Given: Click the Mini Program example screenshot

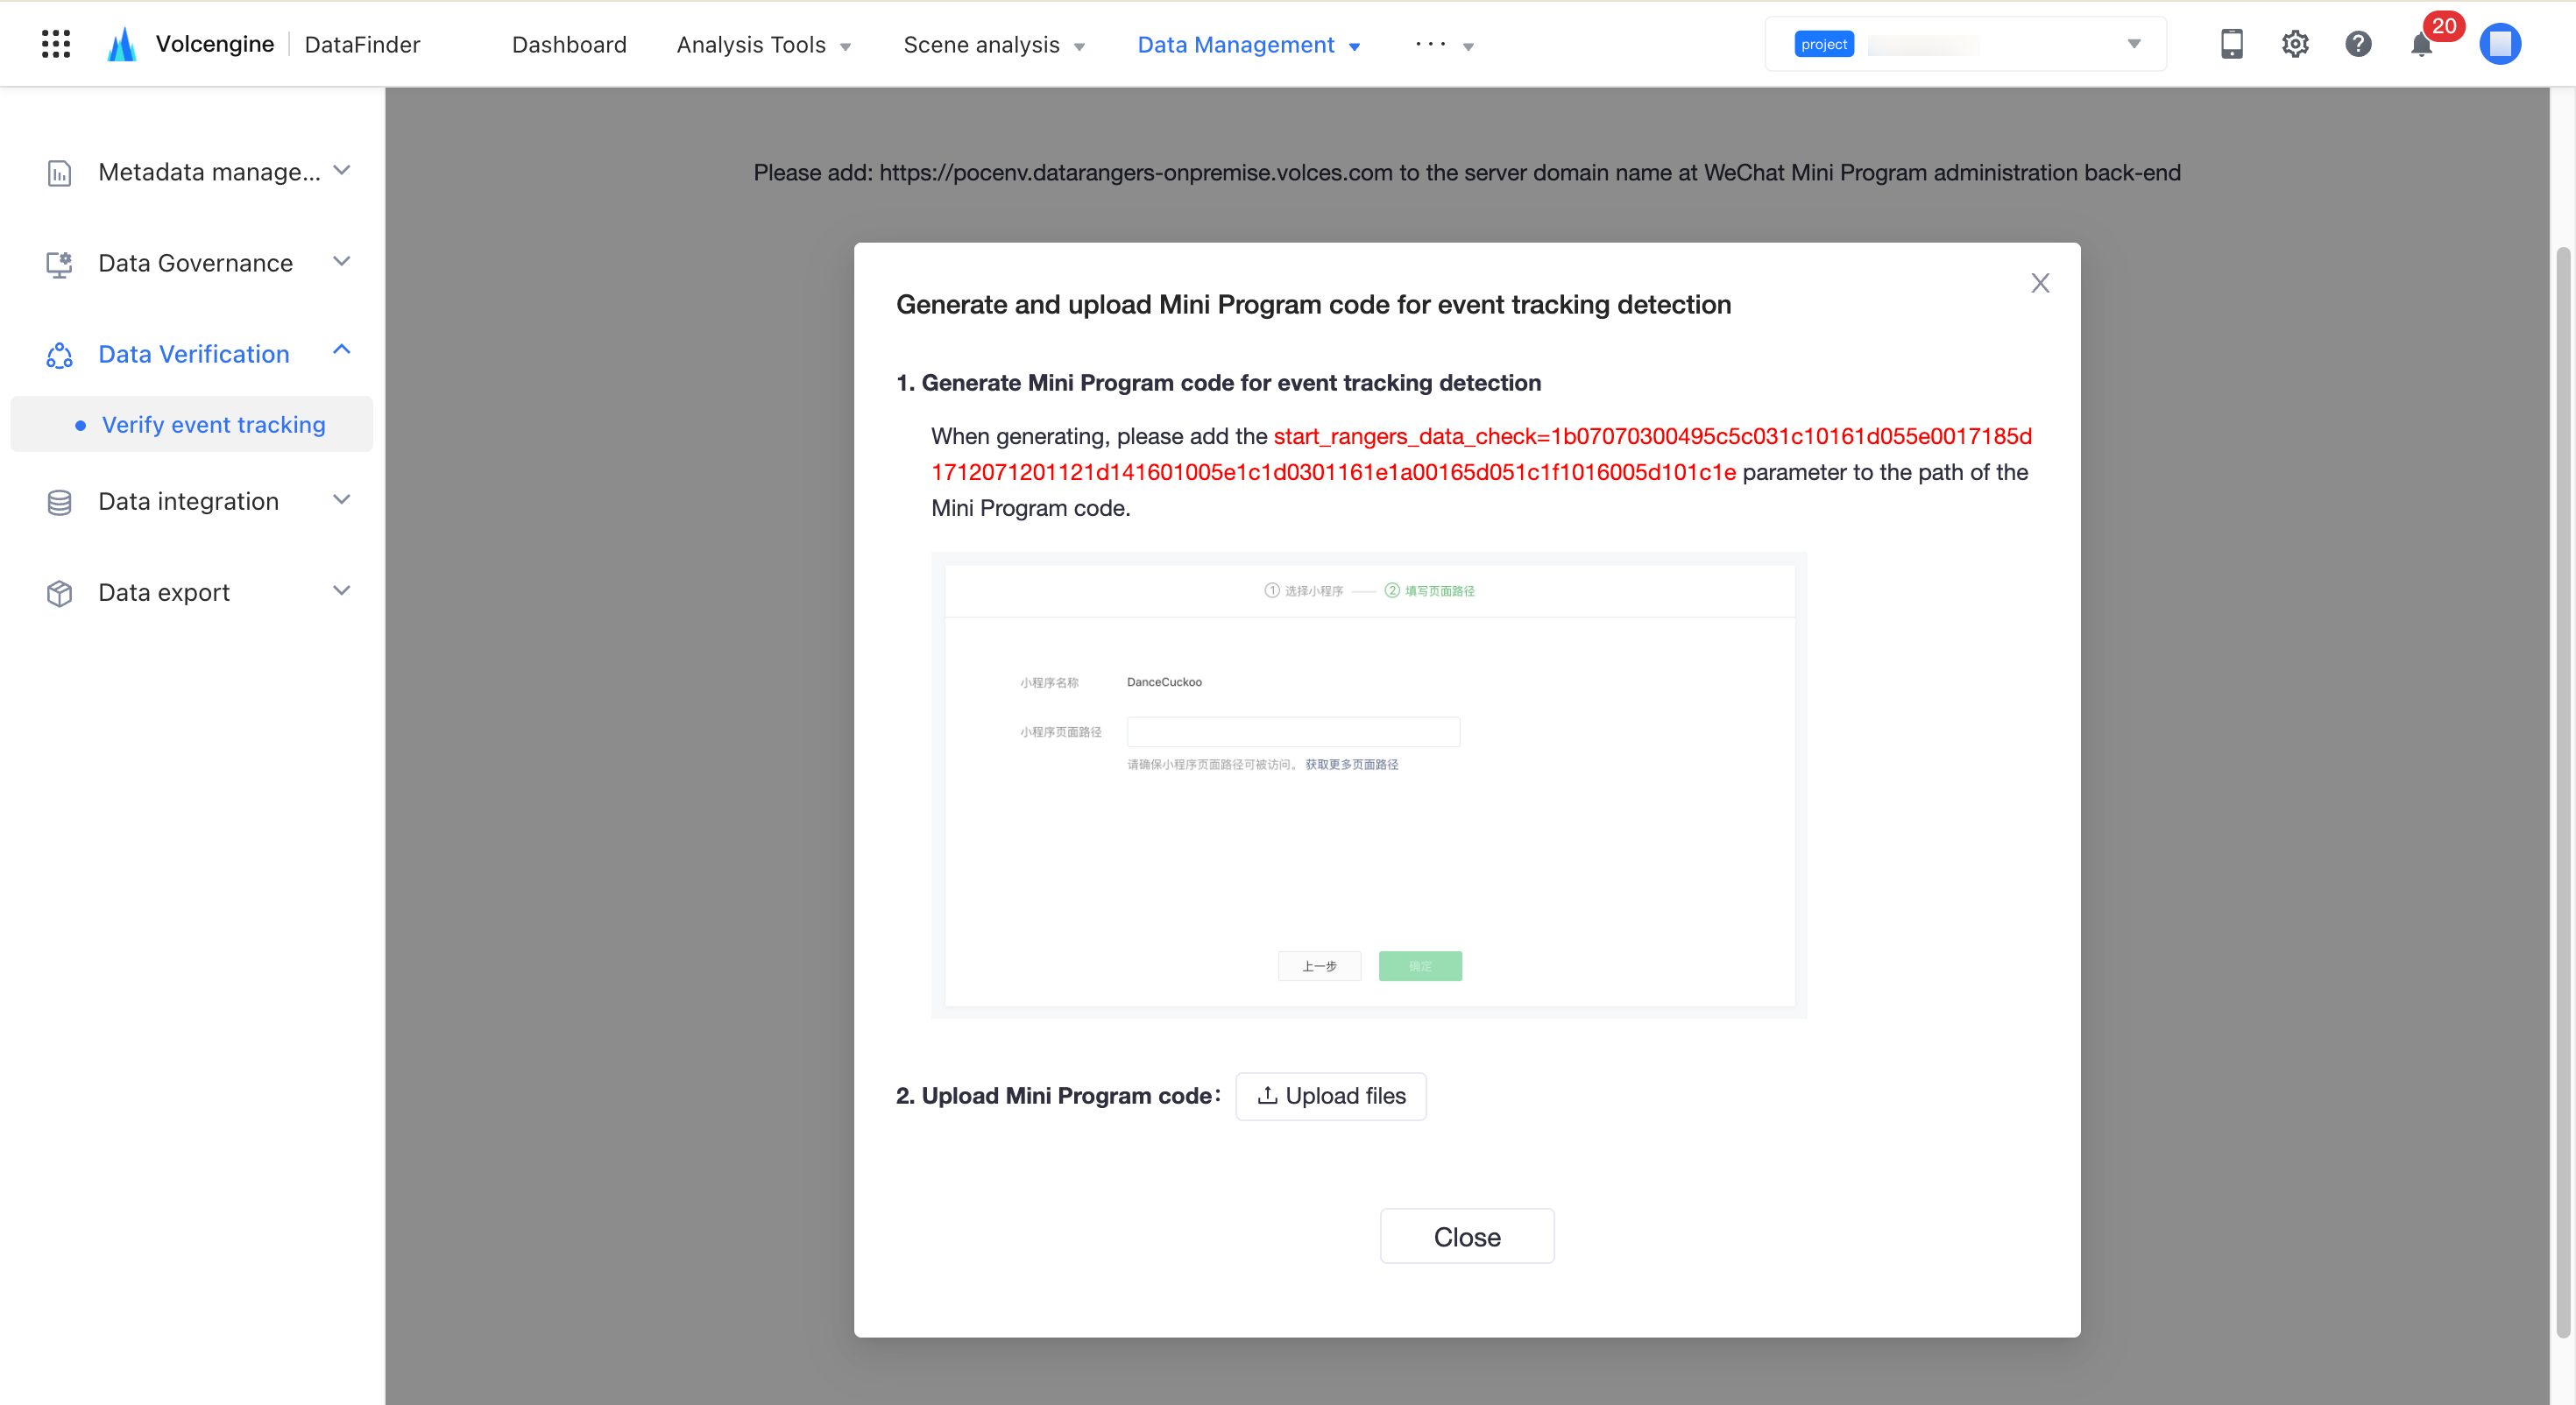Looking at the screenshot, I should [x=1369, y=785].
